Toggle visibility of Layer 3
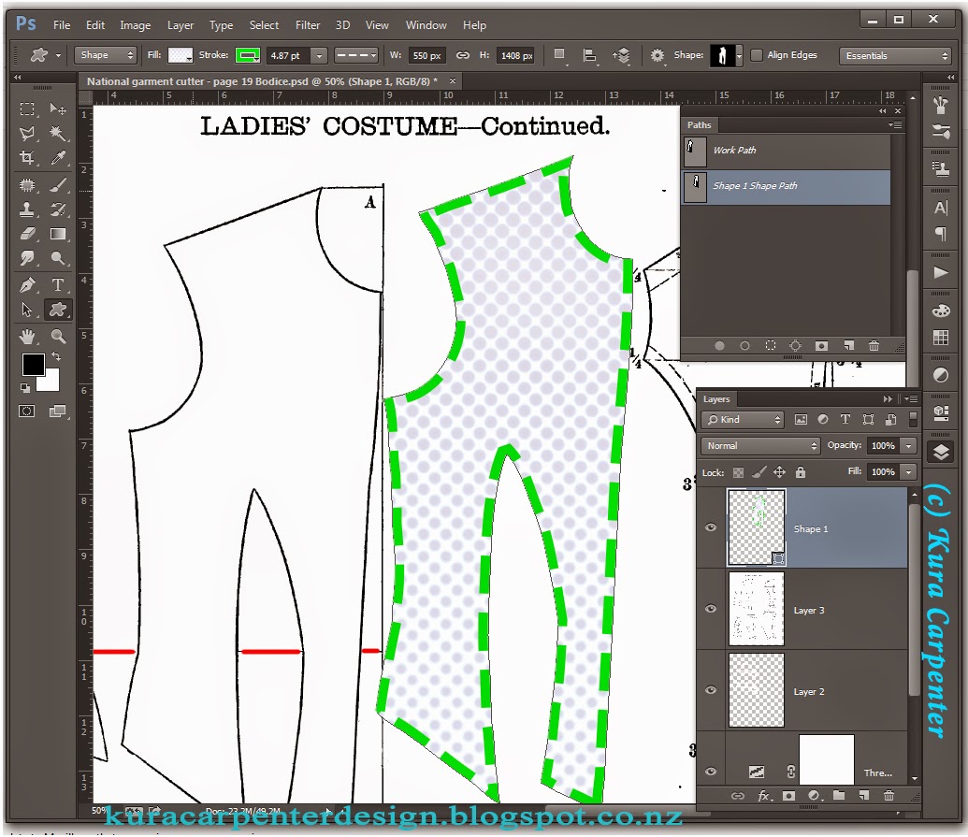The width and height of the screenshot is (968, 837). (711, 609)
